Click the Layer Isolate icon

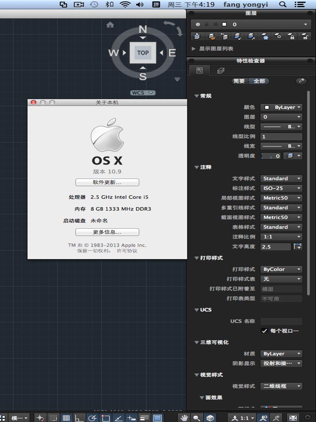(x=238, y=36)
